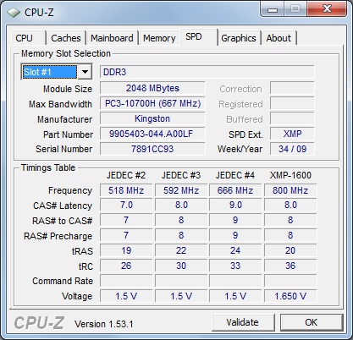The width and height of the screenshot is (353, 340).
Task: Click the Validate button
Action: pos(243,322)
